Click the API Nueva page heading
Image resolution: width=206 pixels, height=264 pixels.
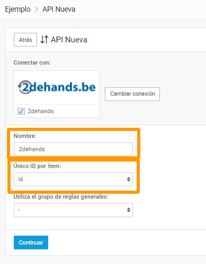click(x=69, y=40)
